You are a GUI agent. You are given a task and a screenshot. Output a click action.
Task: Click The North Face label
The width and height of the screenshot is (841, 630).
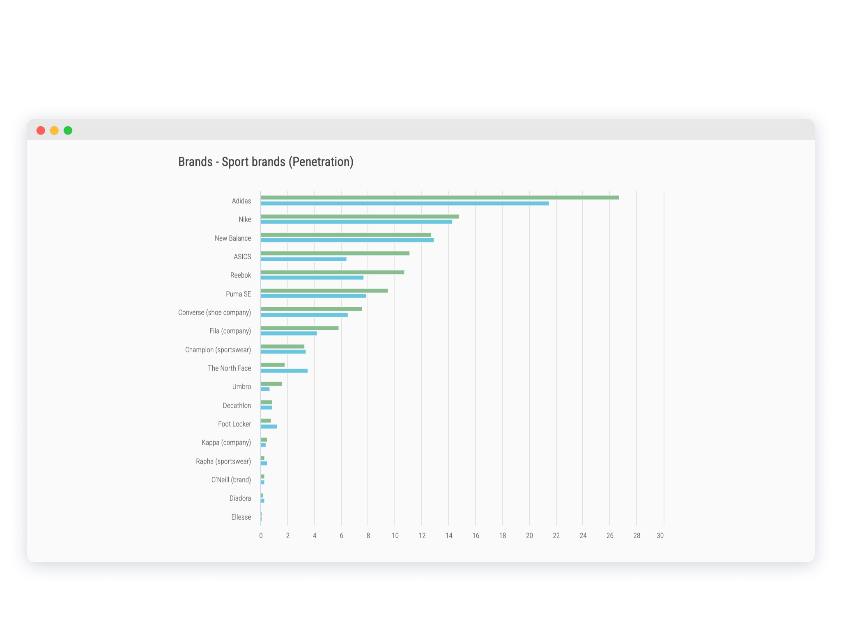tap(229, 368)
